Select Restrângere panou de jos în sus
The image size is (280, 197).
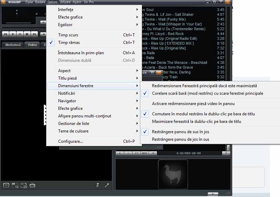211,139
